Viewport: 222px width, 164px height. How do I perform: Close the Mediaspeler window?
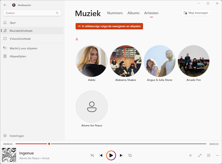pos(217,3)
